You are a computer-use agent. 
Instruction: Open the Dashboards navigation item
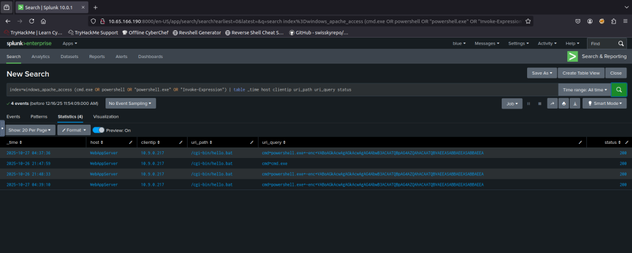(x=151, y=56)
